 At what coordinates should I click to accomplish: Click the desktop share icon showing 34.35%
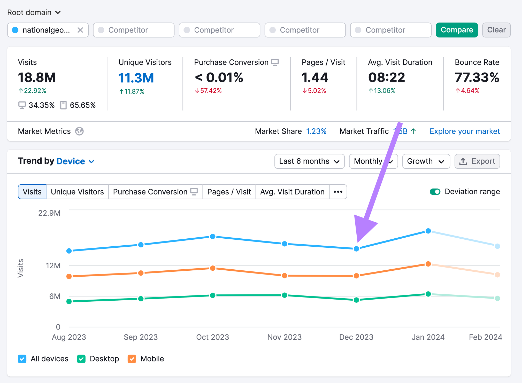[22, 105]
